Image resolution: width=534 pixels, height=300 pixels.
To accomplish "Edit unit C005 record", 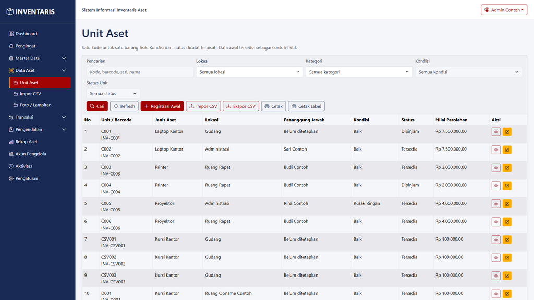I will (507, 204).
